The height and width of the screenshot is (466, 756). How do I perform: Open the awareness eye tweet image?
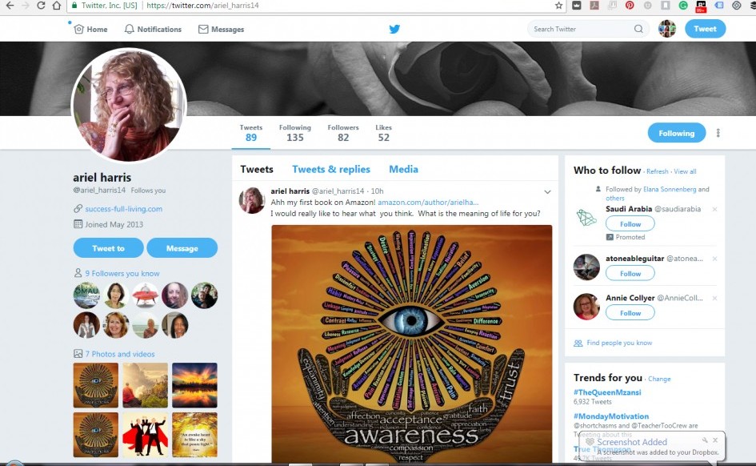[x=412, y=343]
